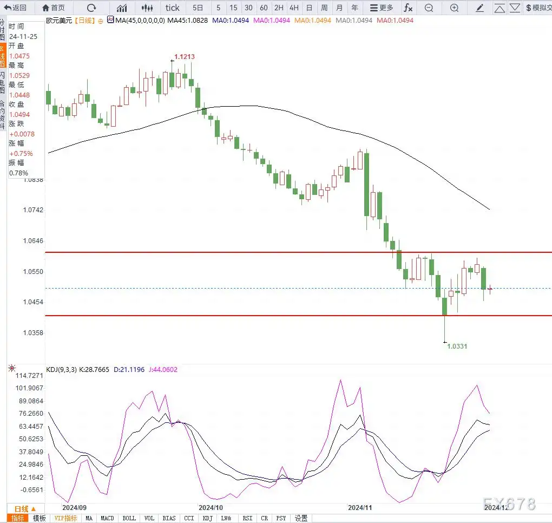Viewport: 552px width, 523px height.
Task: Click the KDJ(9,3,3) indicator label
Action: pos(61,369)
